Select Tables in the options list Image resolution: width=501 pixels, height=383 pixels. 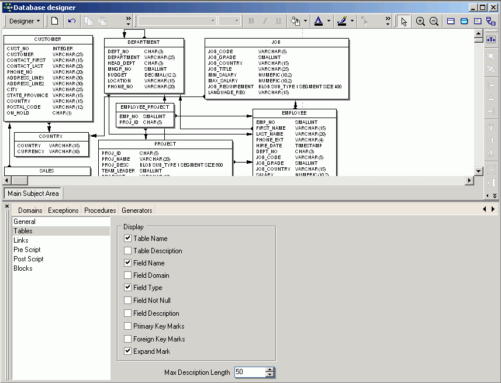[x=61, y=231]
